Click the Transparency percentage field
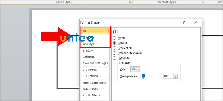Viewport: 223px width, 101px height. tap(168, 76)
